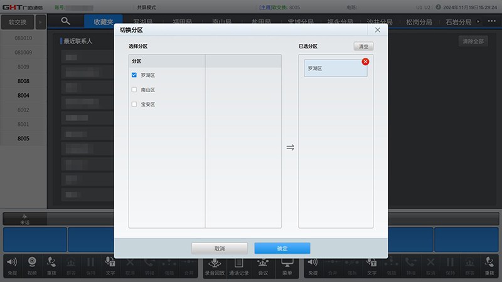Expand the arrow beside 软交换
502x282 pixels.
pyautogui.click(x=41, y=22)
